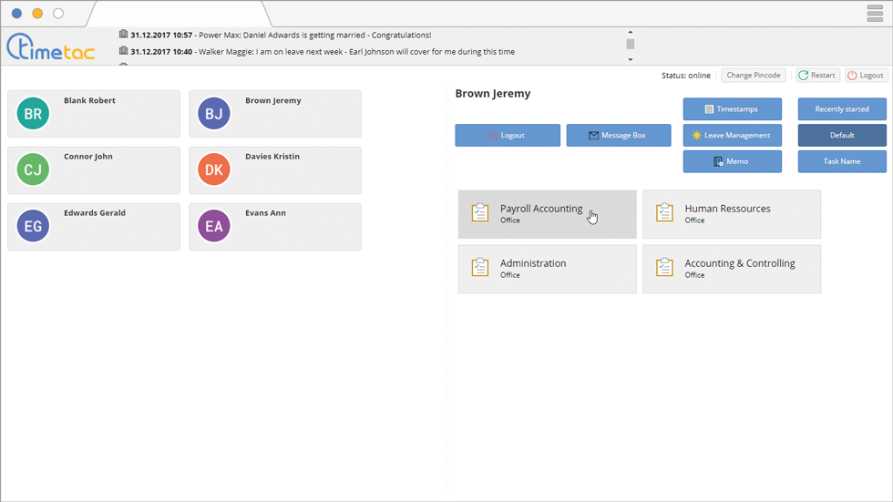This screenshot has height=502, width=893.
Task: Click the Change Pincode button
Action: pos(754,76)
